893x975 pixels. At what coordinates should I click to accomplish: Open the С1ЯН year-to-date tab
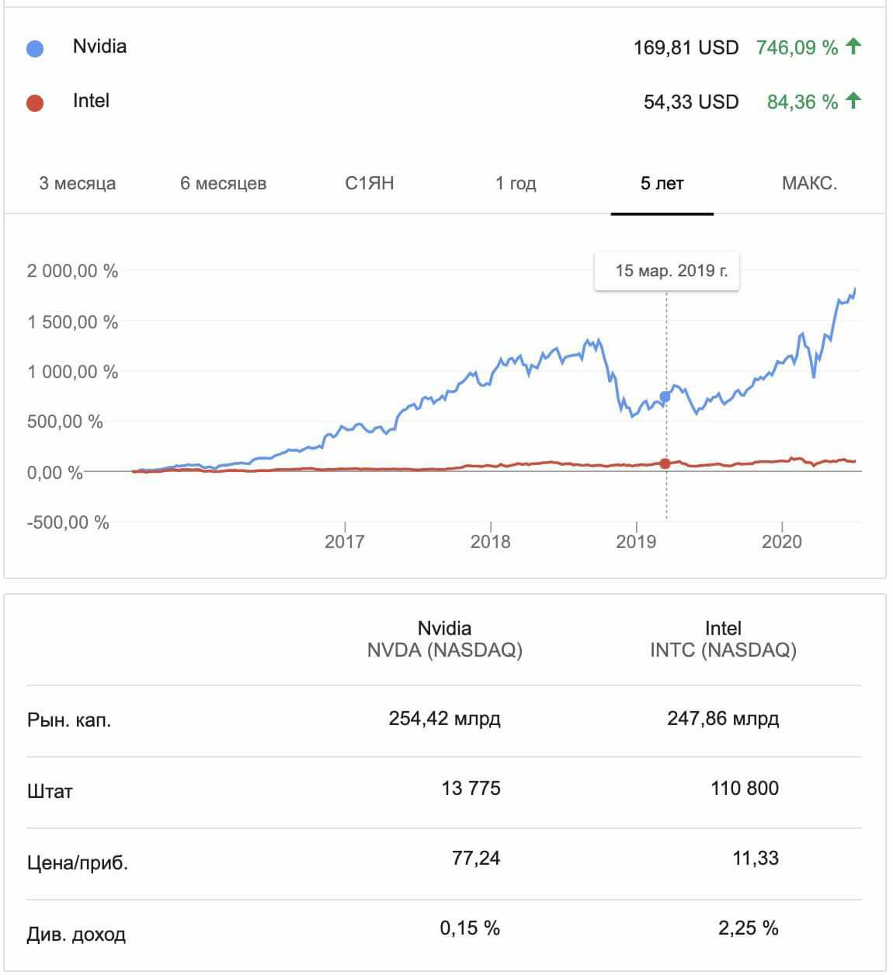(370, 183)
